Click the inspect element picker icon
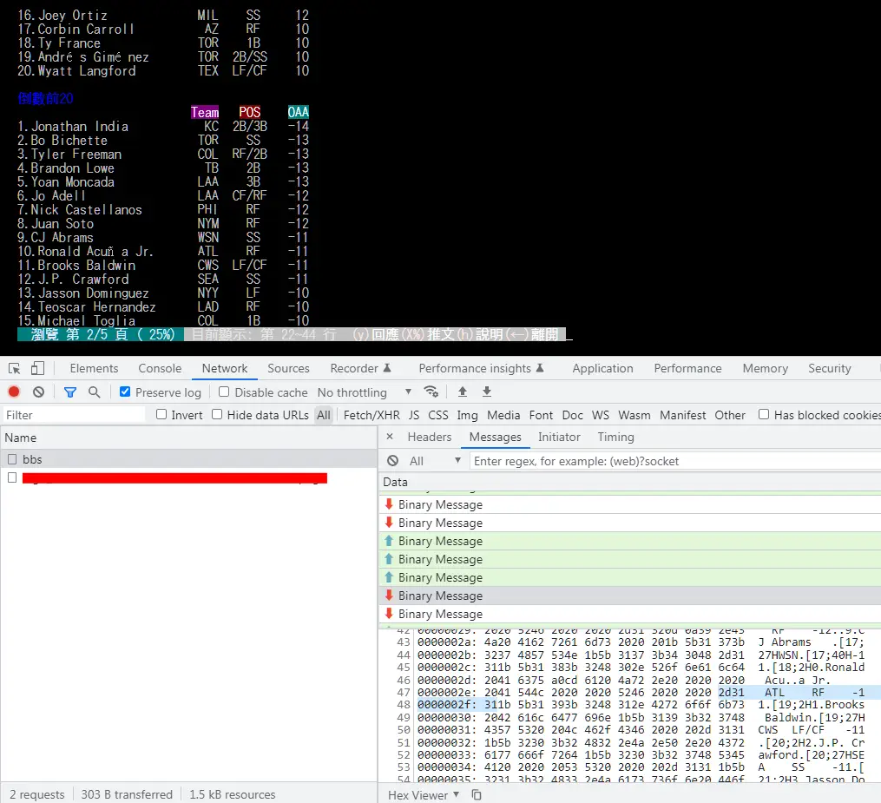The image size is (881, 803). coord(14,369)
